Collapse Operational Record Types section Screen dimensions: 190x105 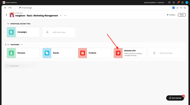point(8,24)
